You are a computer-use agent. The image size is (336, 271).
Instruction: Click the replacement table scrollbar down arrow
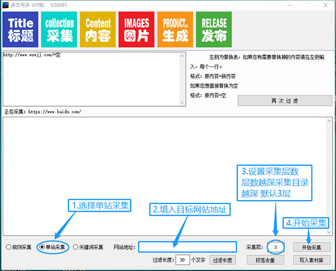tap(182, 103)
